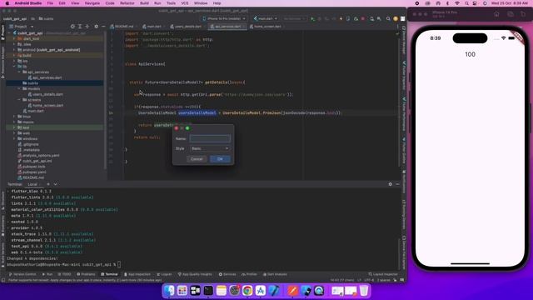The width and height of the screenshot is (533, 300).
Task: Click Cancel in the dialog
Action: (197, 159)
